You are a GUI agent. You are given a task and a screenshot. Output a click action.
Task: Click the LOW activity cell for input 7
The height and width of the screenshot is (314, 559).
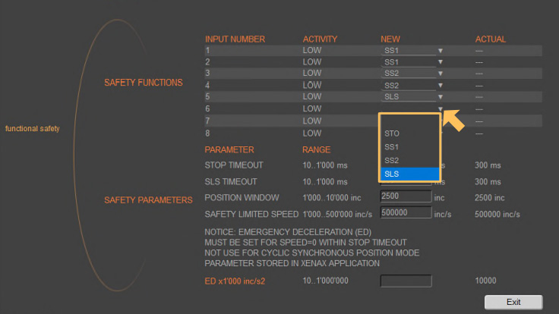[x=312, y=121]
